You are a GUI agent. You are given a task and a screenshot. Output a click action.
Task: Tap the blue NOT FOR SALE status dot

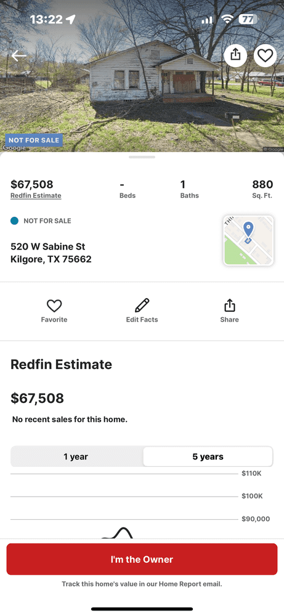point(15,221)
